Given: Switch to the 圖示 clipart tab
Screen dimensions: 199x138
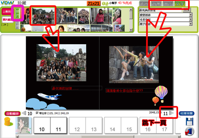Looking at the screenshot, I should 168,4.
